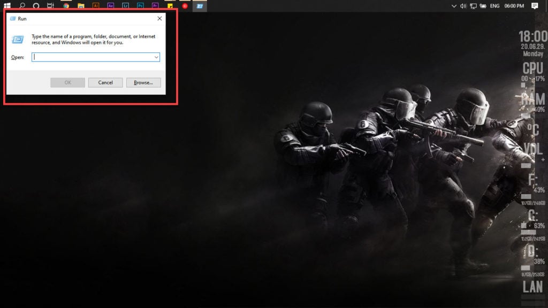Click the taskbar search magnifier icon
This screenshot has width=548, height=308.
click(22, 5)
